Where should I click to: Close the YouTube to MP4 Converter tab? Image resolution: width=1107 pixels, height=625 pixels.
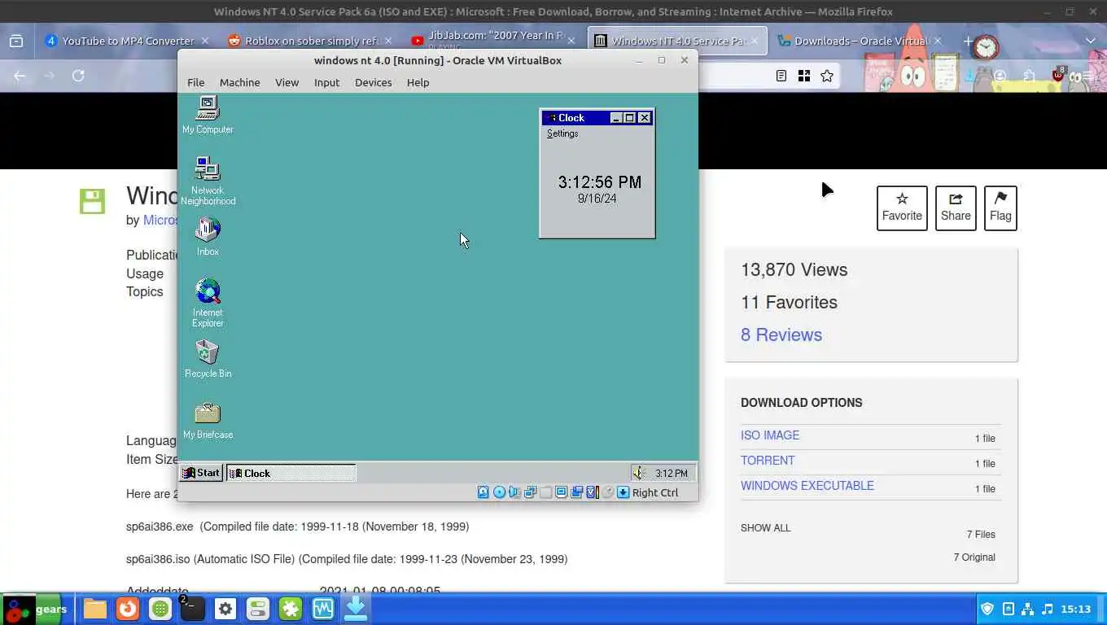[205, 41]
